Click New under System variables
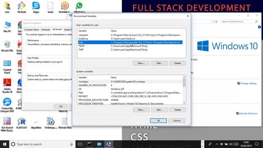The image size is (263, 148). (x=141, y=110)
